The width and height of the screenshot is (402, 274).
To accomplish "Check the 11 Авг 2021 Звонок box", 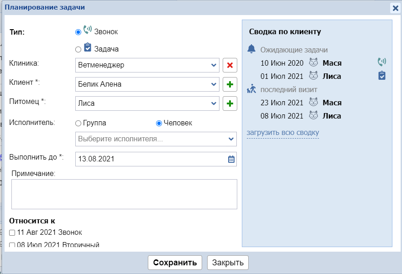I will (x=12, y=233).
